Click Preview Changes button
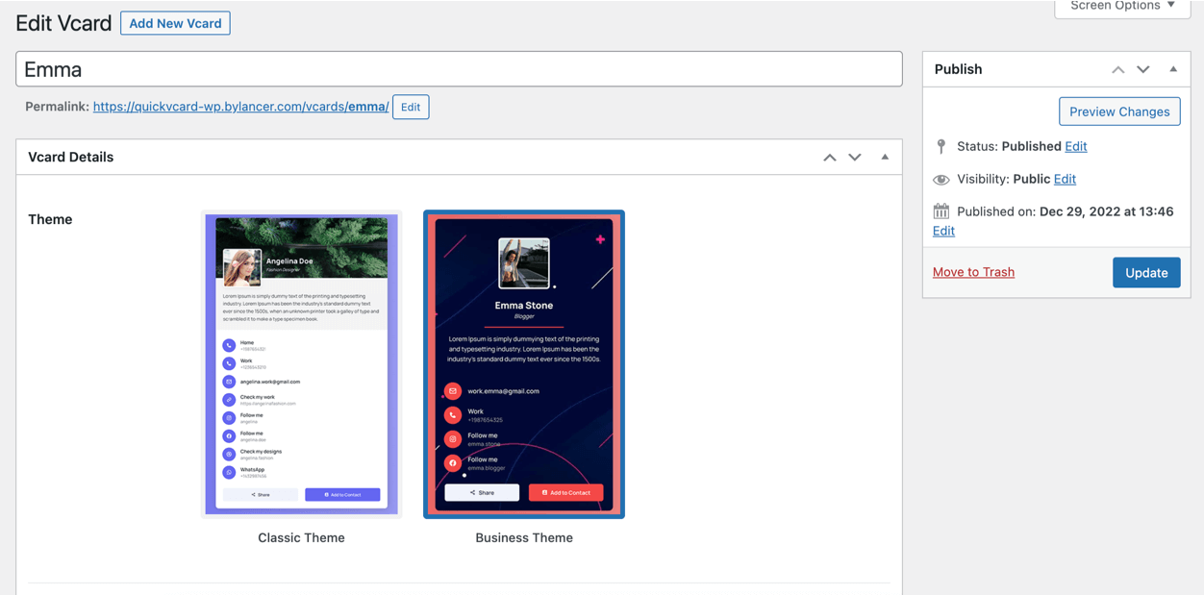The height and width of the screenshot is (595, 1204). pos(1119,112)
